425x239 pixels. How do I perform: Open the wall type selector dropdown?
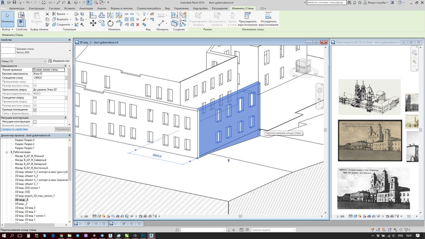[x=70, y=51]
